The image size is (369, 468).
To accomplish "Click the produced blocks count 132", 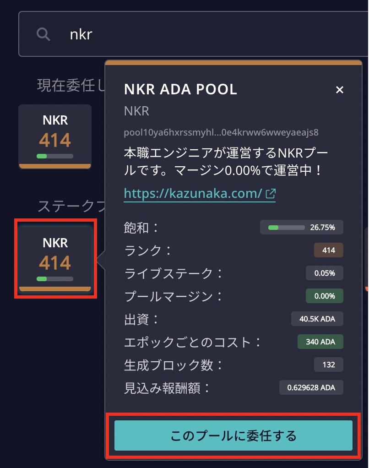I will pos(329,365).
